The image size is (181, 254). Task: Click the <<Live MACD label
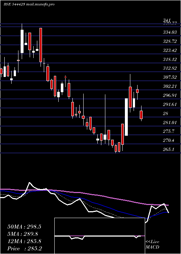[152, 245]
